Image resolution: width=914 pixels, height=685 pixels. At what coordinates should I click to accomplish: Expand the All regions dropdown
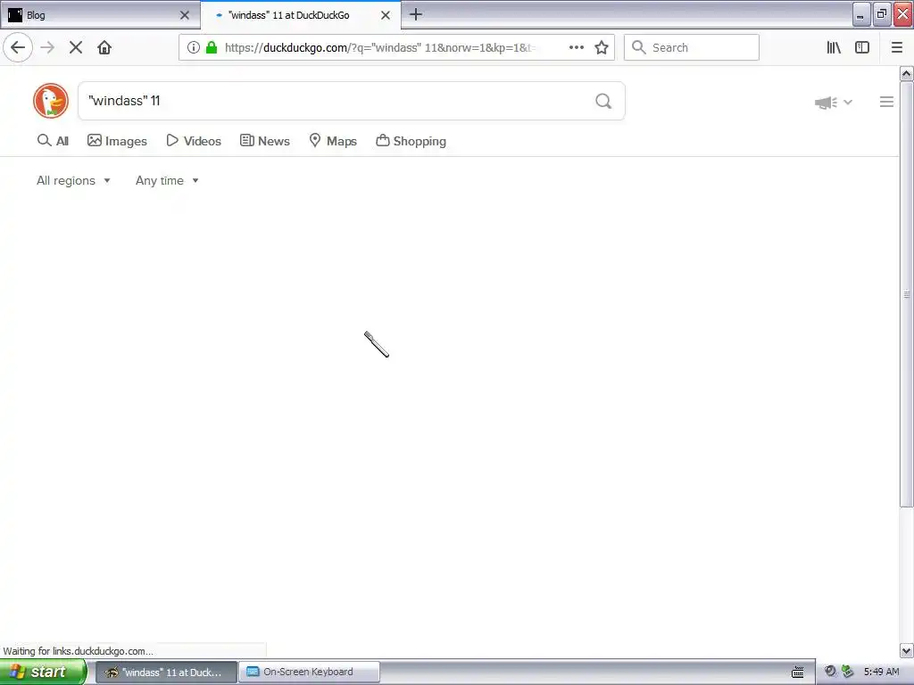pos(73,180)
